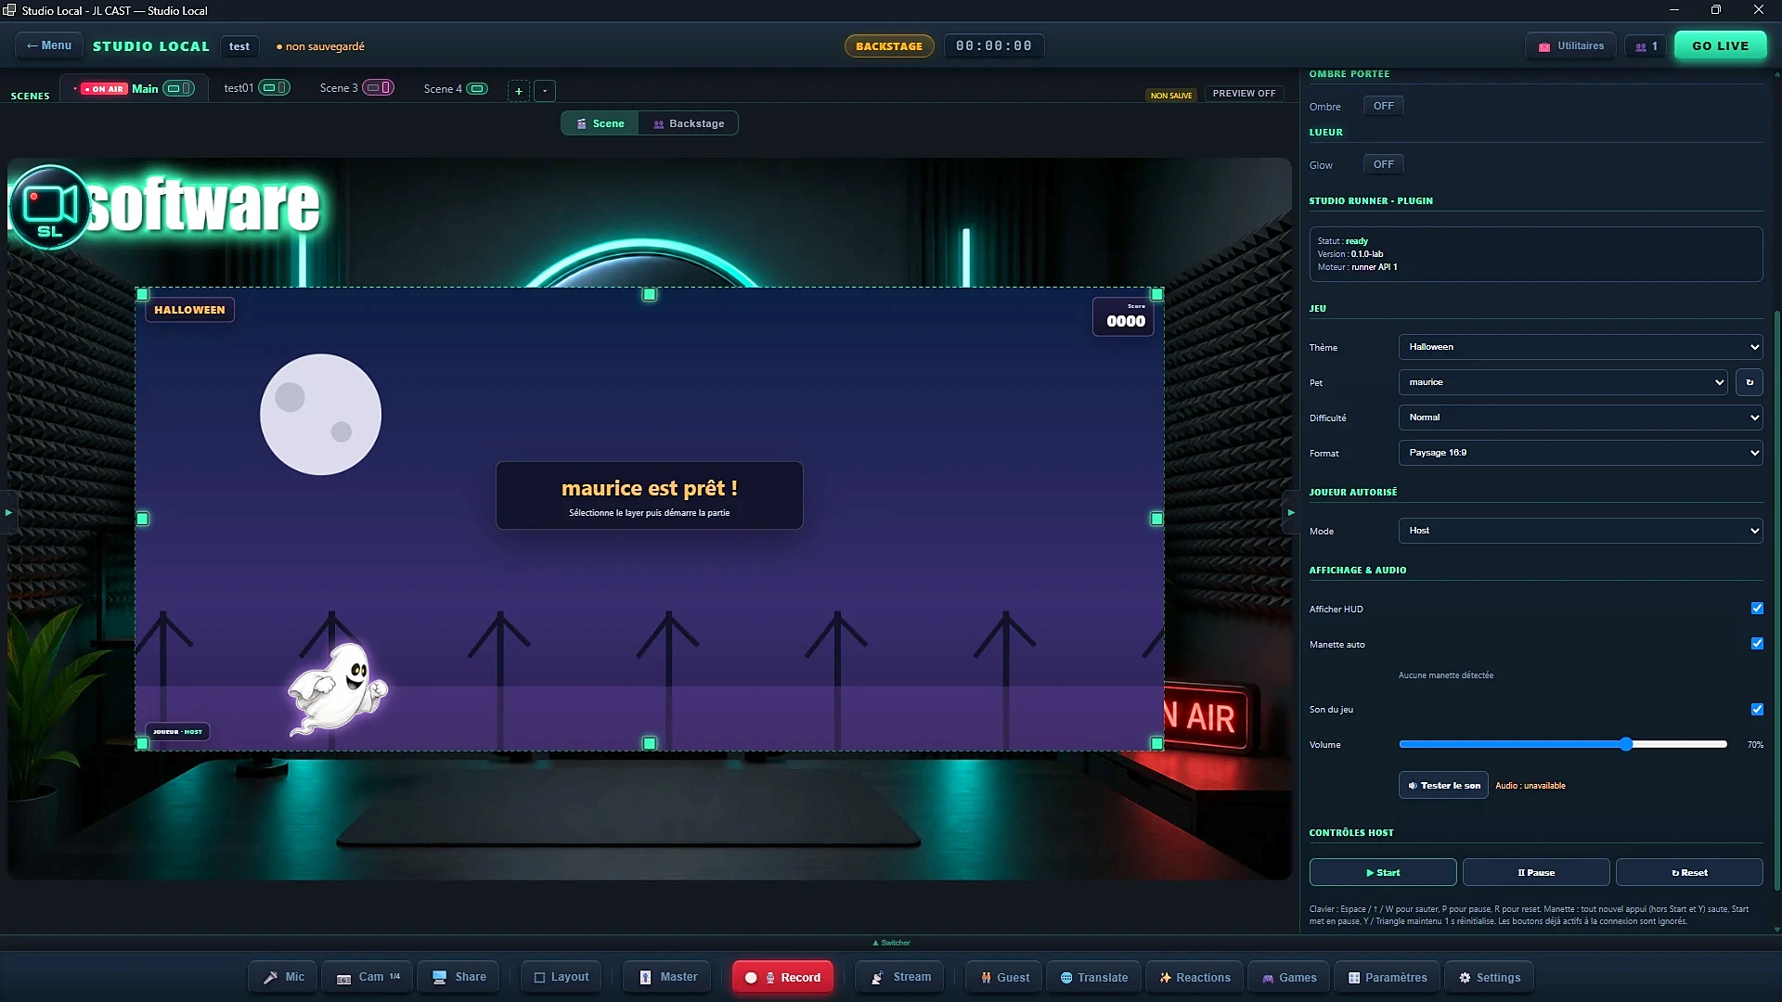Switch to the Backstage view tab
Viewport: 1782px width, 1002px height.
[x=688, y=123]
